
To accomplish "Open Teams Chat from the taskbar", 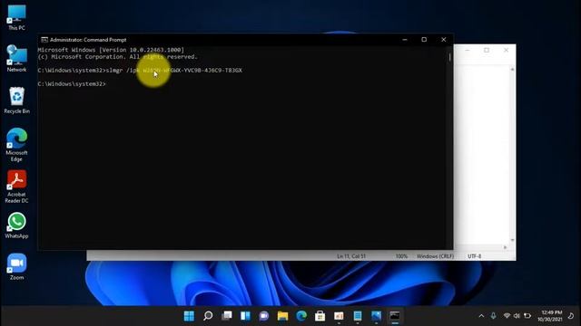I will (x=264, y=316).
